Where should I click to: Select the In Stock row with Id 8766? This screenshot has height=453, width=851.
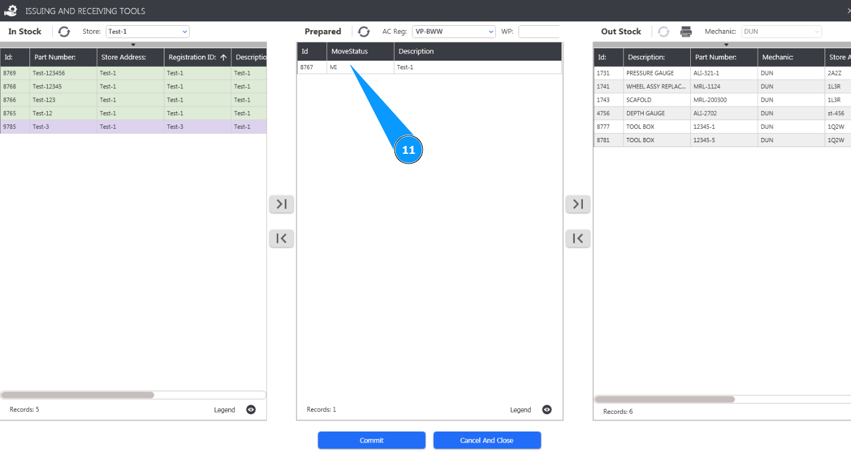pyautogui.click(x=133, y=100)
